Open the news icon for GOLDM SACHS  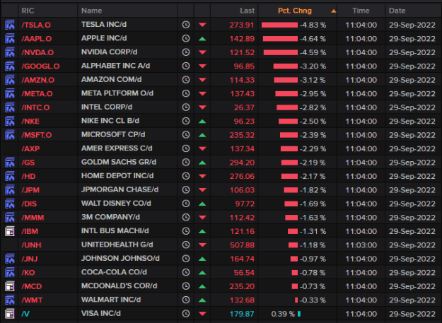10,163
